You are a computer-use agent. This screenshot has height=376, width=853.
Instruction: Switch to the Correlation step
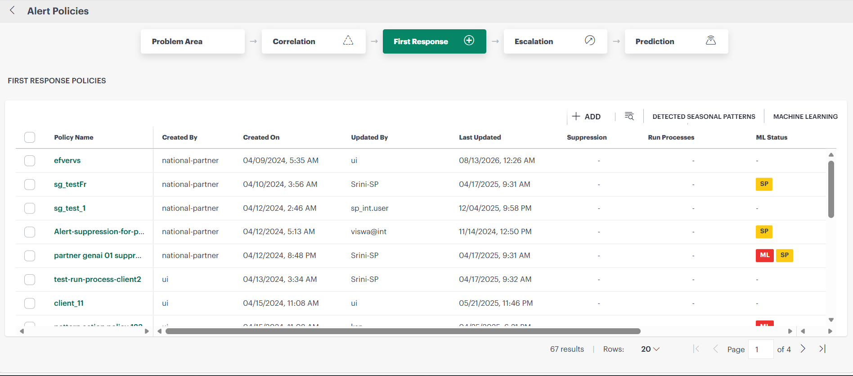pos(314,41)
